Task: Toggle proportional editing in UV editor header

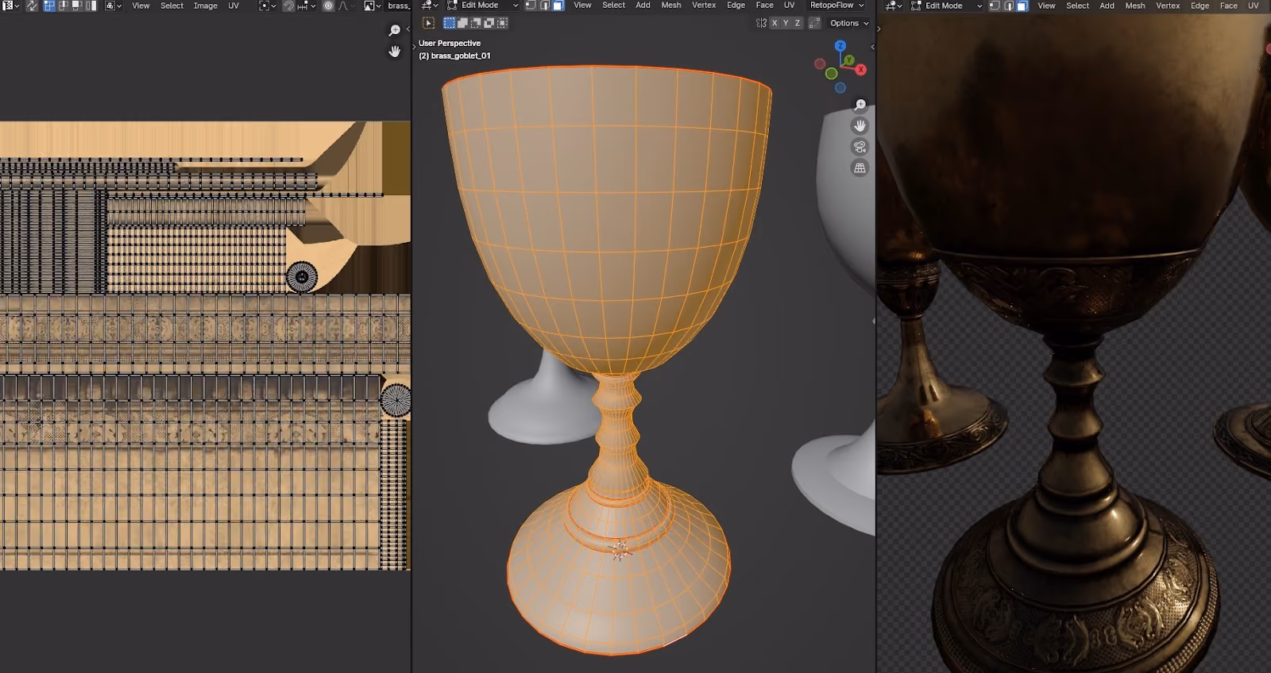Action: click(328, 6)
